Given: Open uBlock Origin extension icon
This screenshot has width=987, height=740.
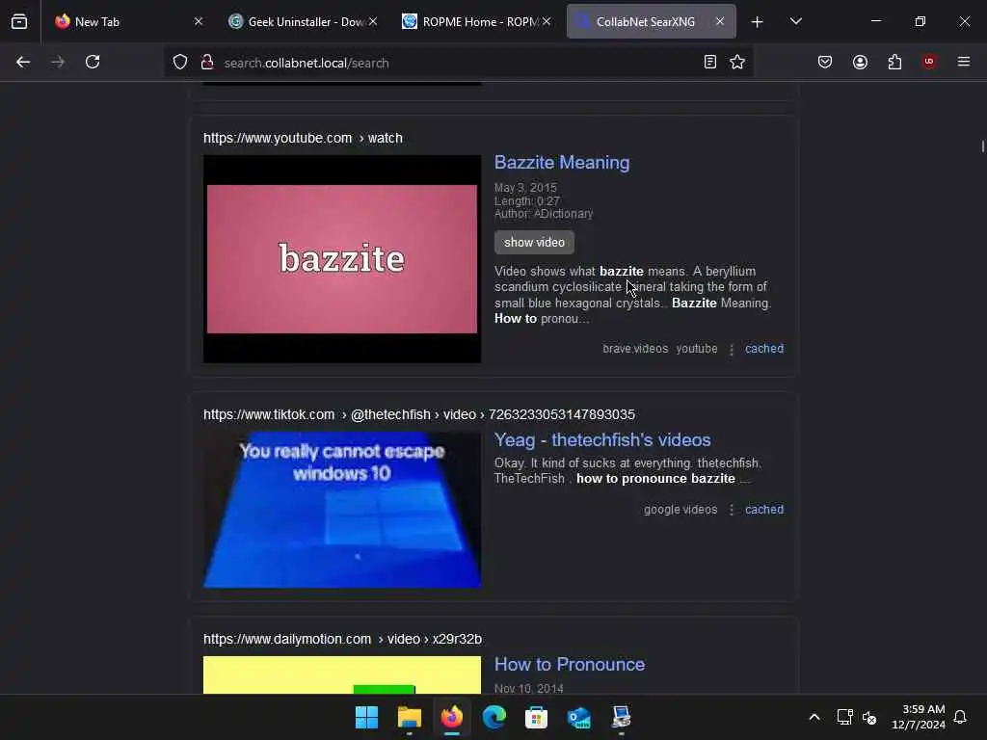Looking at the screenshot, I should coord(929,62).
